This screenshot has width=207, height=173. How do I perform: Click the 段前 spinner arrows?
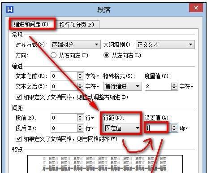pyautogui.click(x=80, y=118)
